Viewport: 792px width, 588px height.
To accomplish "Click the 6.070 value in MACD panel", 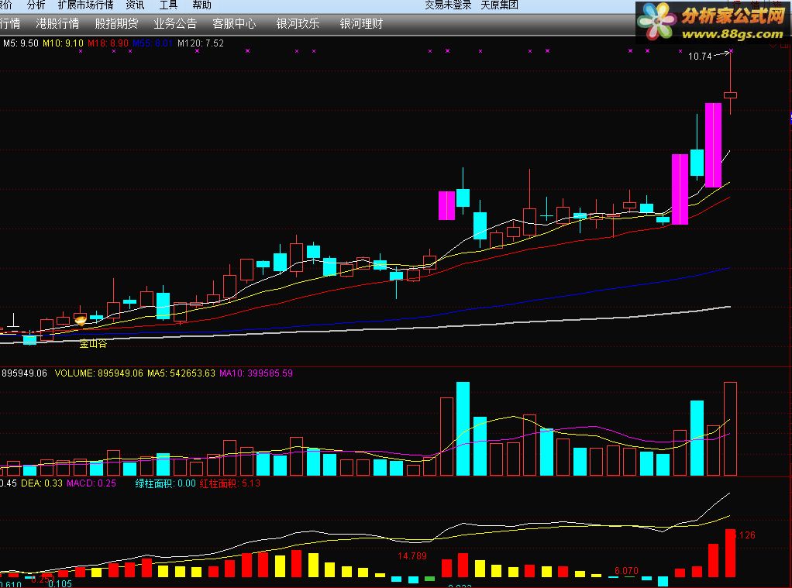I will click(x=626, y=571).
